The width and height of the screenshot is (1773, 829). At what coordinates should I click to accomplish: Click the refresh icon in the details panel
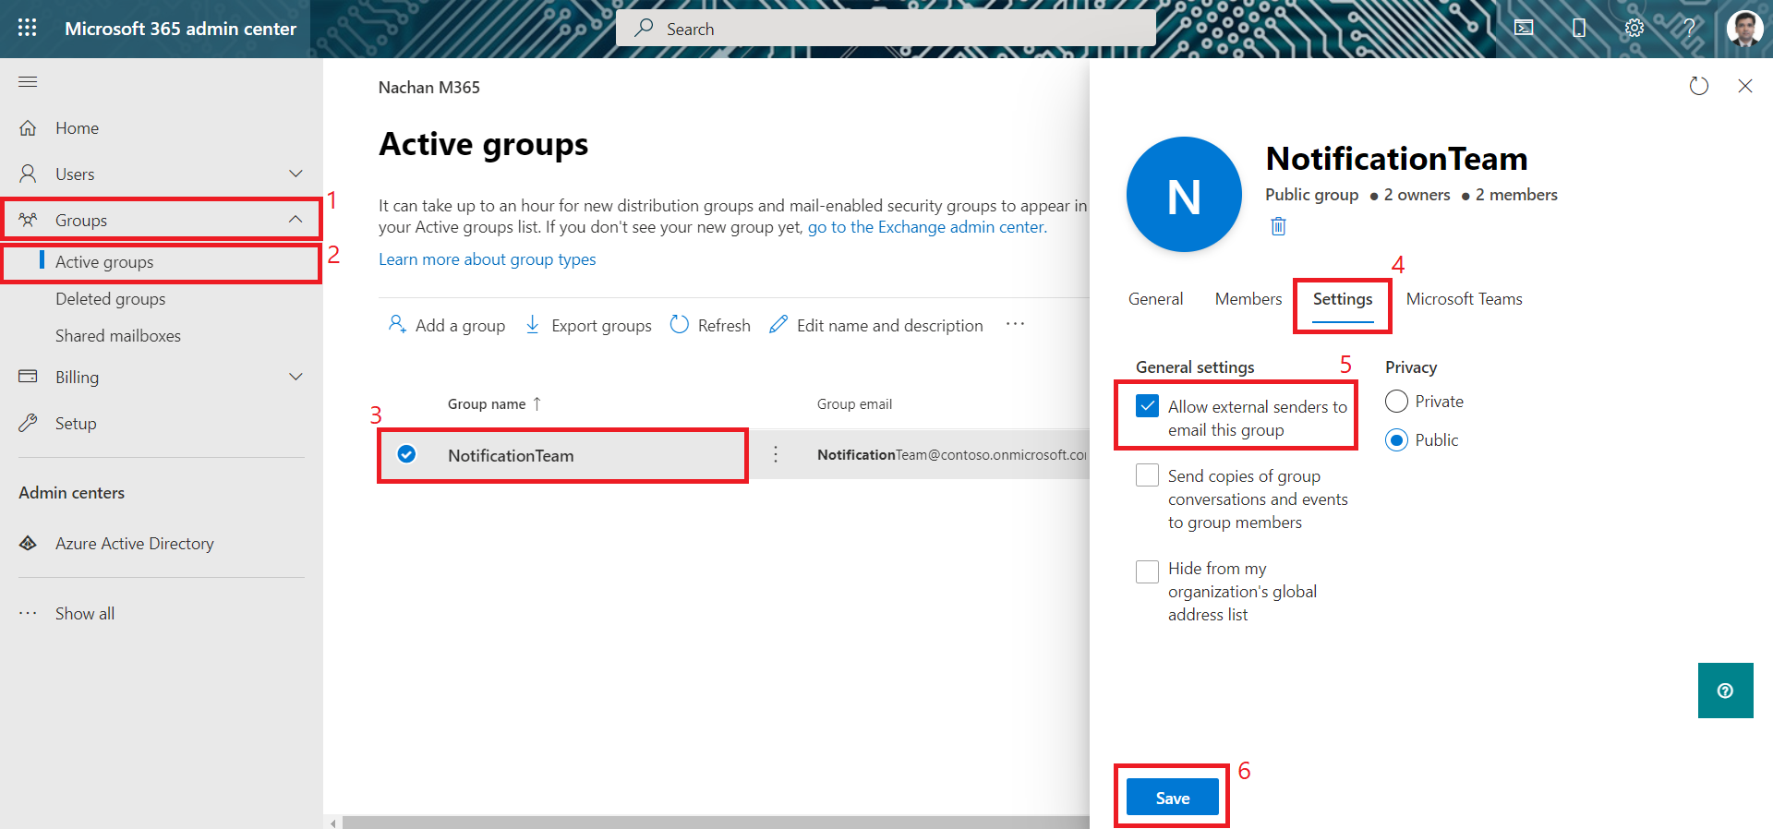point(1698,86)
